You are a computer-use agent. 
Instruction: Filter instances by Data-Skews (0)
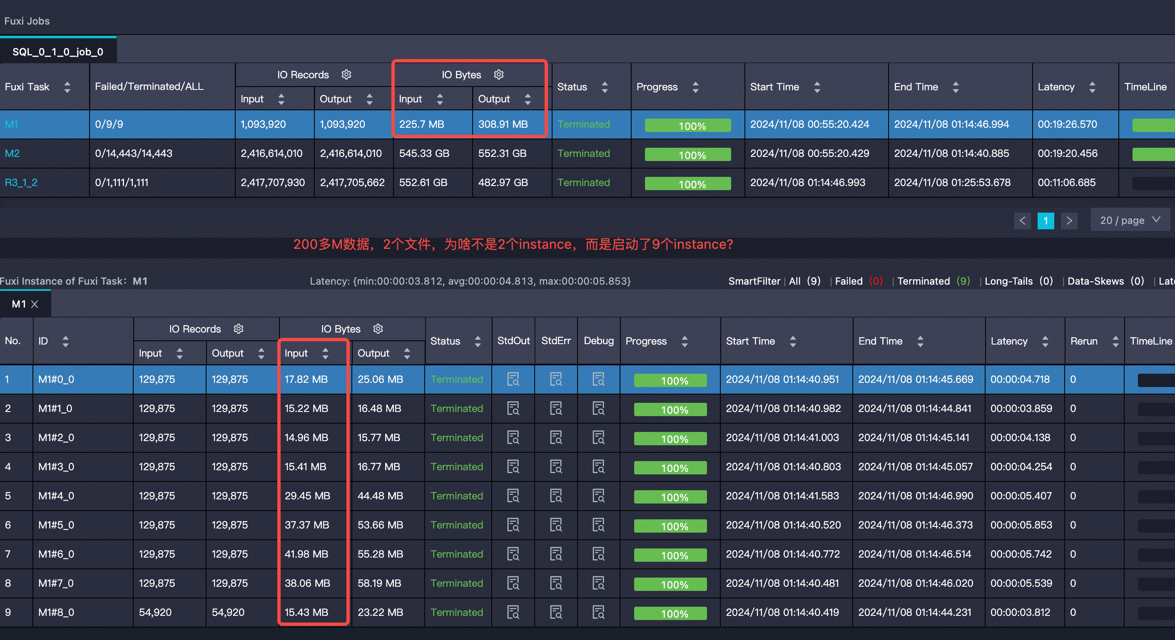[1105, 281]
